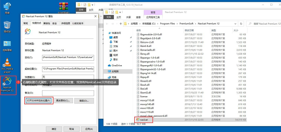
Task: Open the Network desktop icon
Action: click(x=7, y=8)
